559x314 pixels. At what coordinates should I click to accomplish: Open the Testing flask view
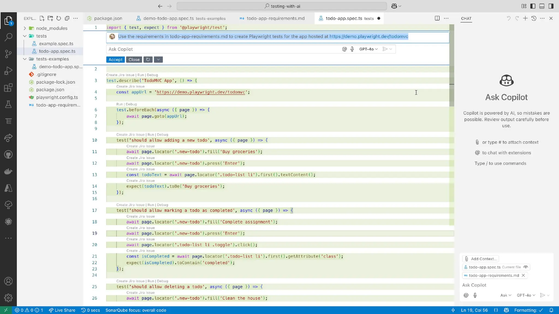coord(8,104)
